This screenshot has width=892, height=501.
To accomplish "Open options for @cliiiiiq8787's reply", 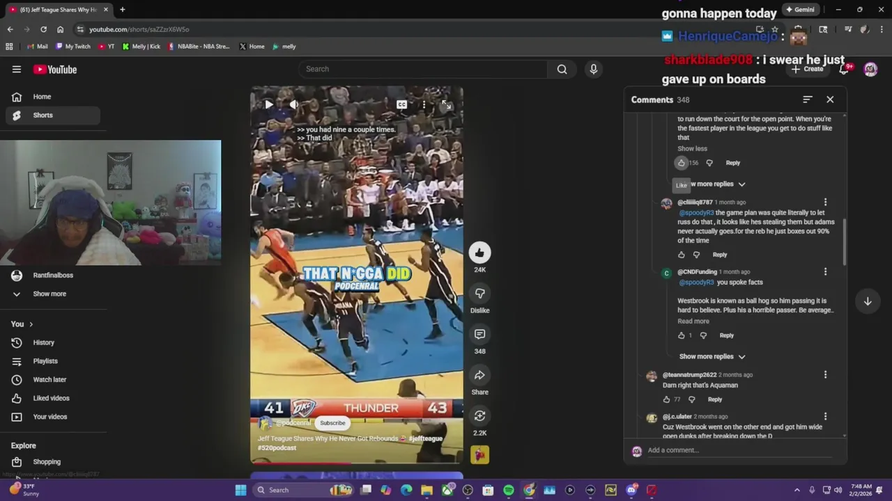I will [825, 202].
